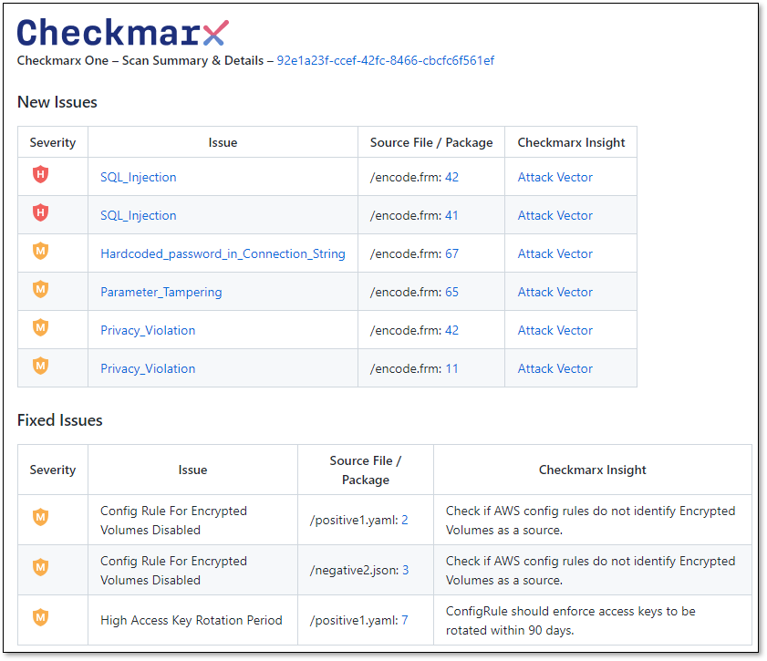Screen dimensions: 767x661
Task: Click Severity header in New Issues table
Action: pos(53,143)
